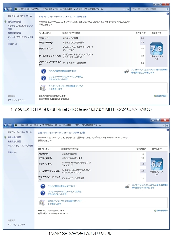Screen dimensions: 172x238
Task: Open the help icon in the top window
Action: [167, 14]
